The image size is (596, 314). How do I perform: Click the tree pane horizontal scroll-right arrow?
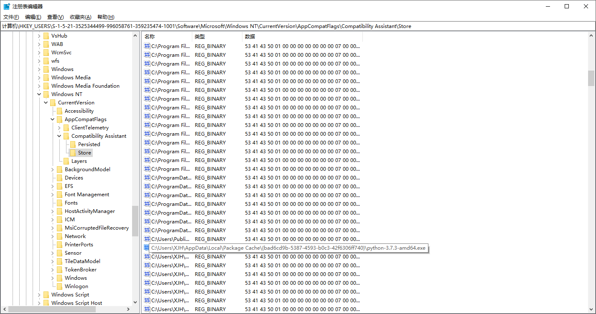tap(128, 309)
